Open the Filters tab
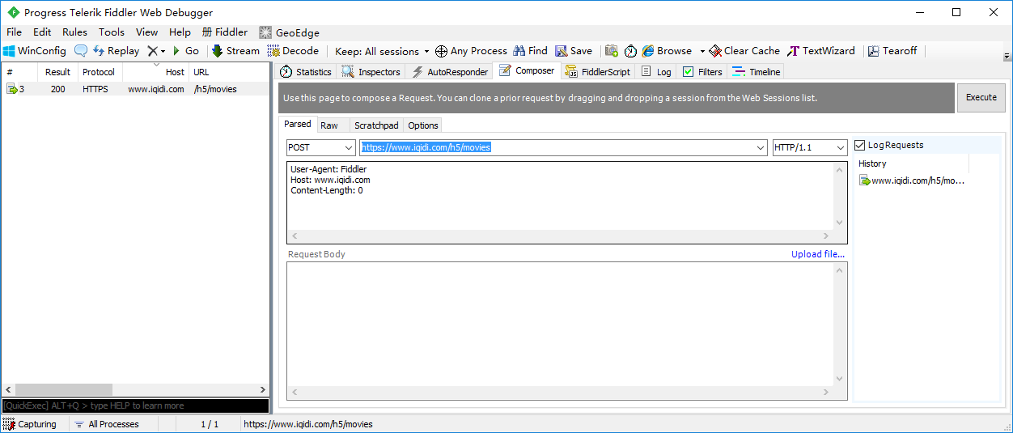This screenshot has width=1013, height=433. click(702, 72)
